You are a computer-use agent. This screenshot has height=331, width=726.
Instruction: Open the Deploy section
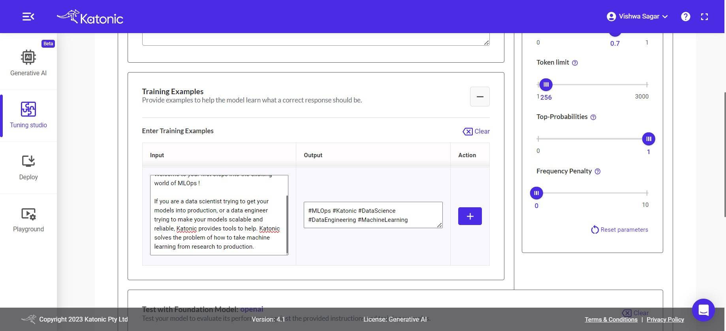(28, 167)
